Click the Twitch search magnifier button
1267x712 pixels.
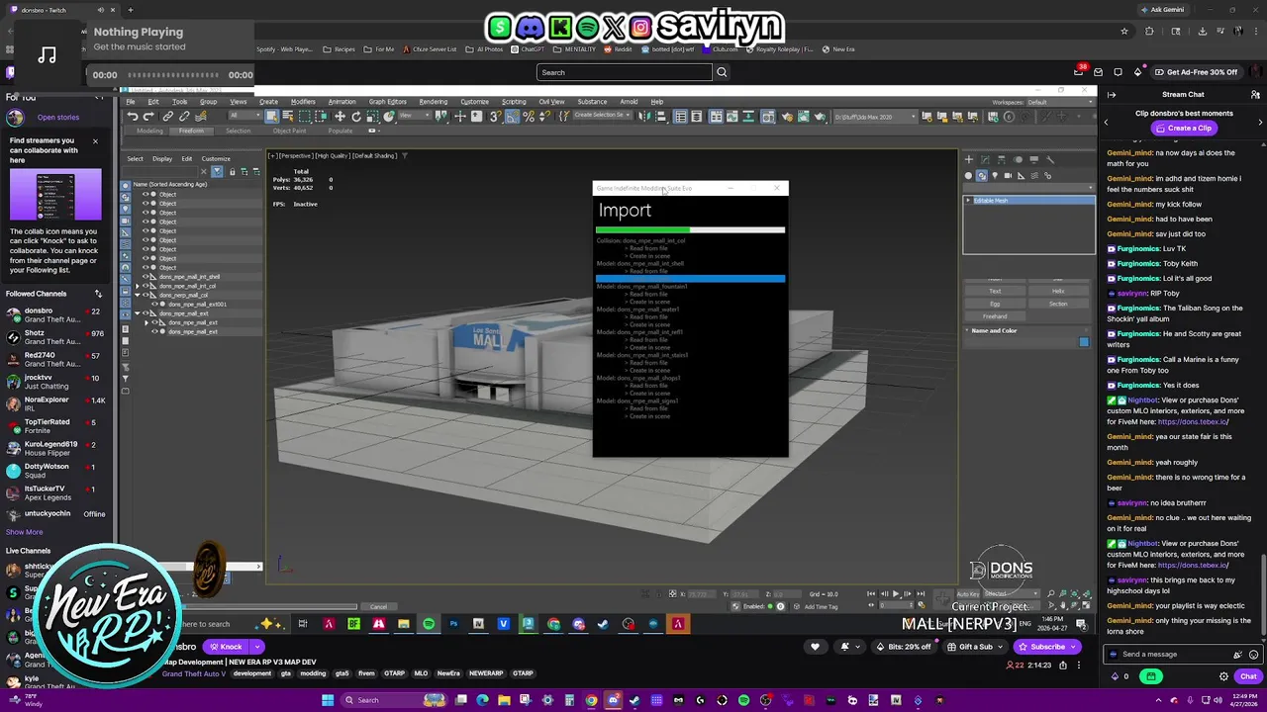722,72
